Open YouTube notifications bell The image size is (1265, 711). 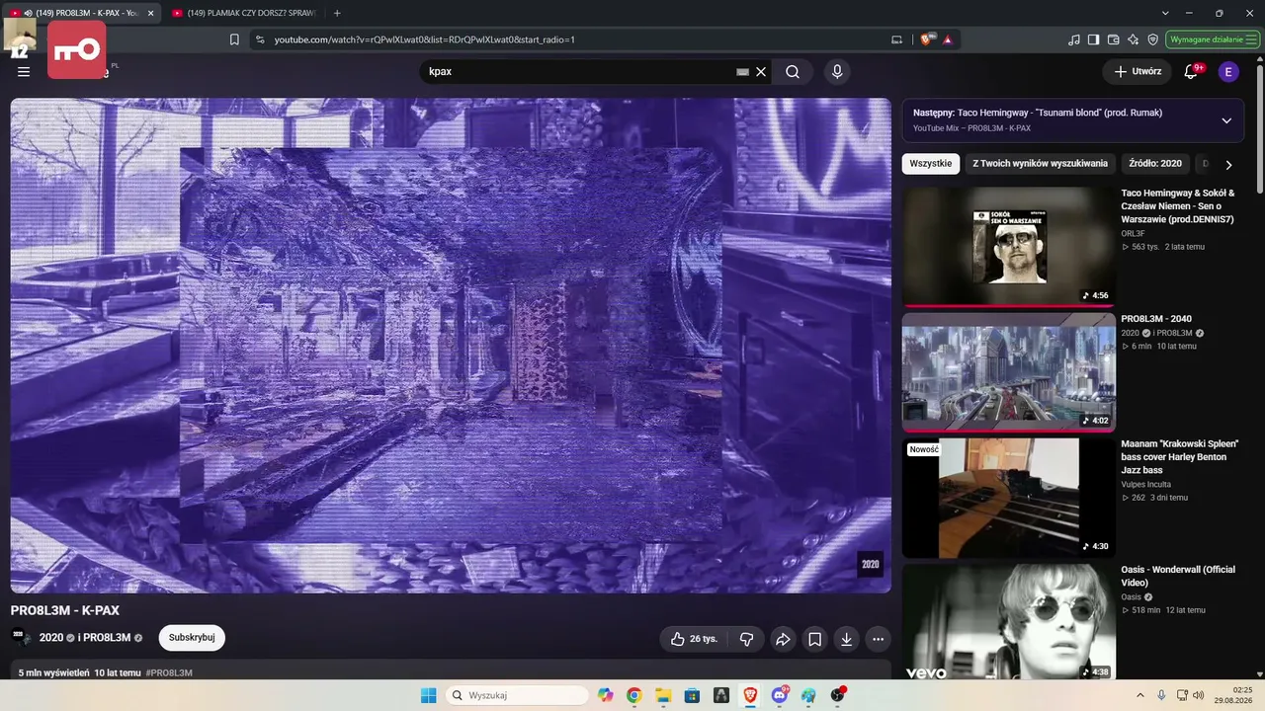click(x=1191, y=71)
